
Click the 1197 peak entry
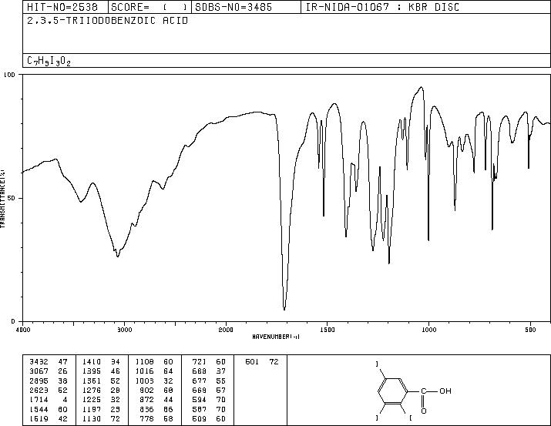click(x=101, y=409)
